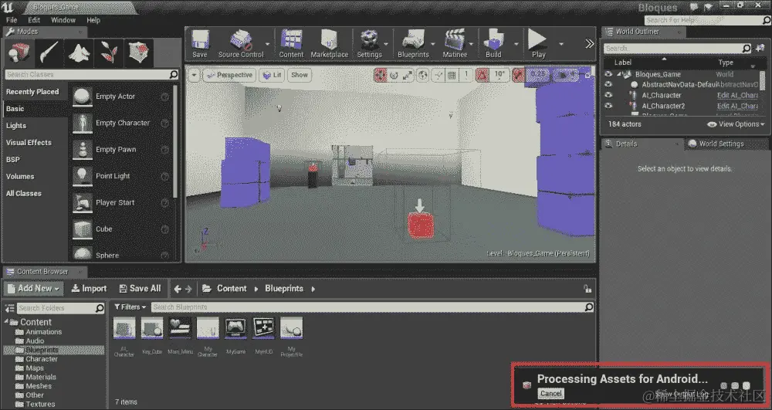Viewport: 772px width, 410px height.
Task: Toggle scale snapping in the viewport
Action: pos(519,76)
